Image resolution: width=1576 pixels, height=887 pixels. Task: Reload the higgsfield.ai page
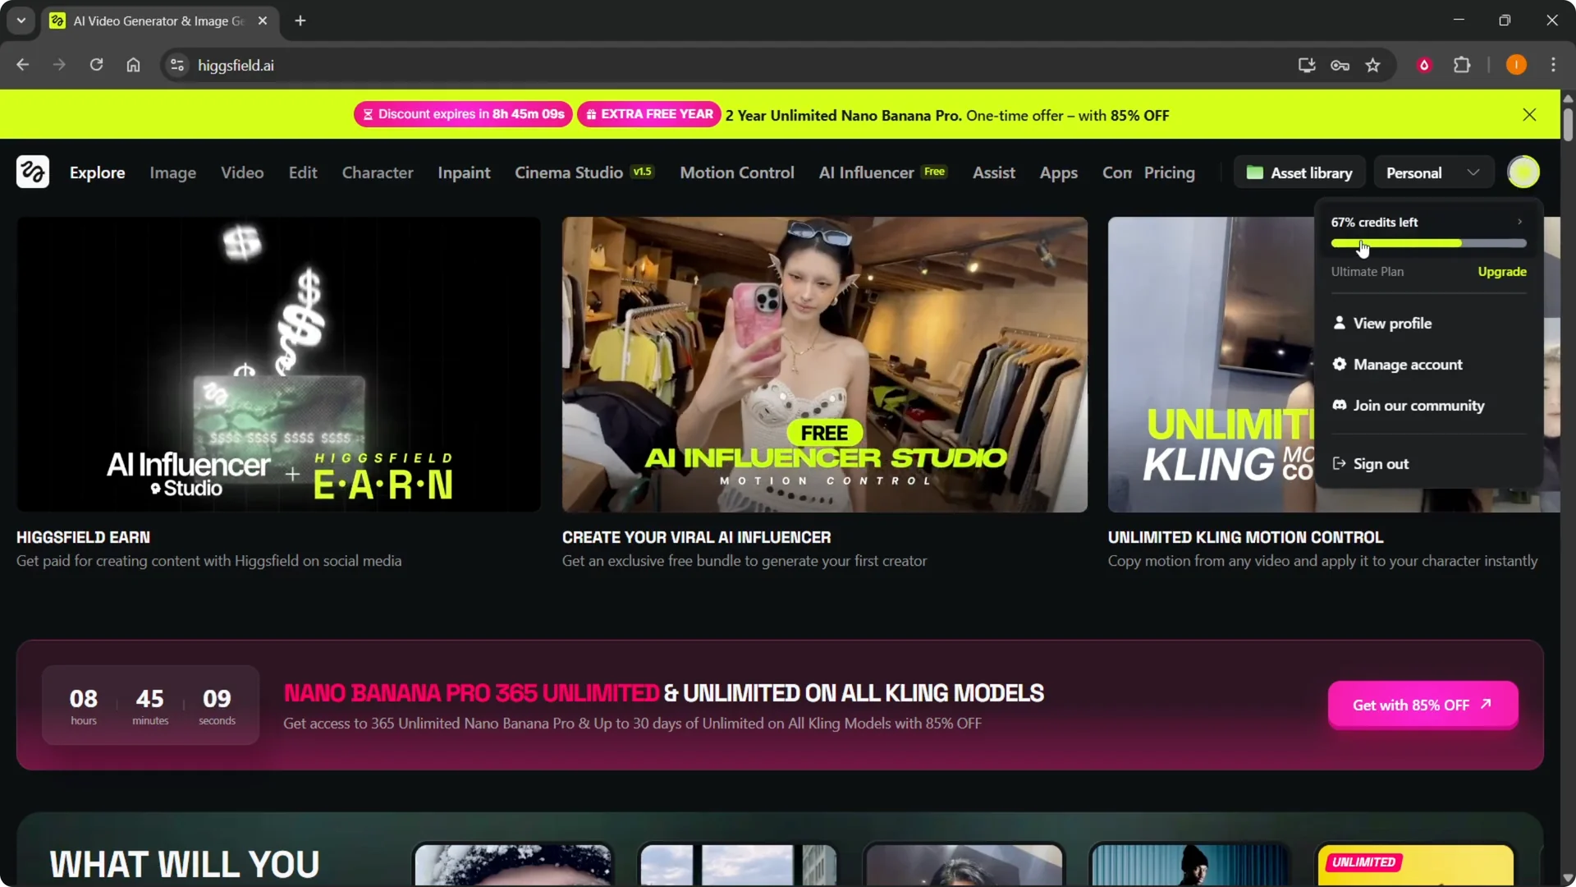[x=96, y=65]
